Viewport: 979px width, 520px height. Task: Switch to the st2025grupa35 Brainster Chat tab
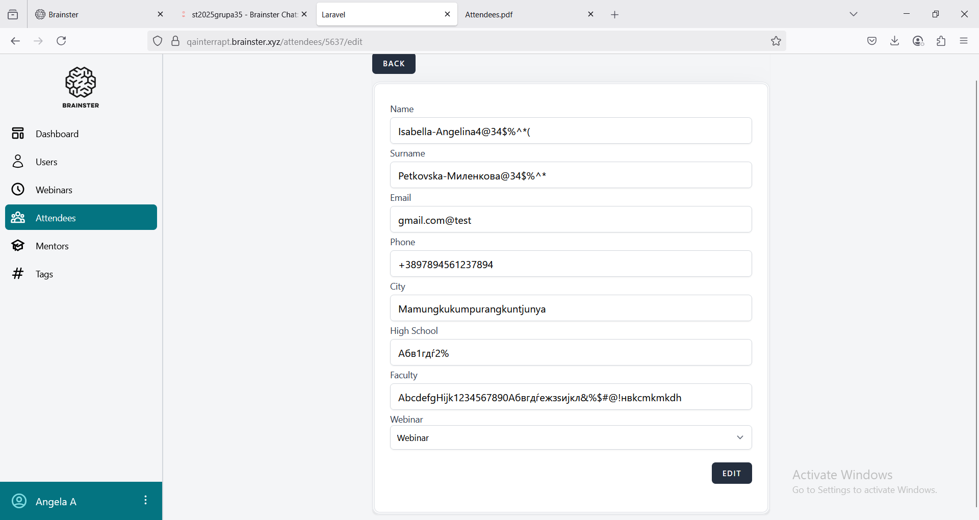(x=244, y=14)
